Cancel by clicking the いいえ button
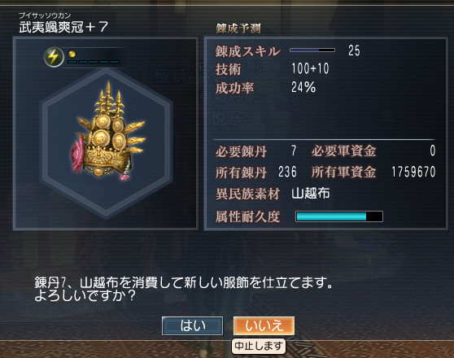This screenshot has height=358, width=454. pyautogui.click(x=264, y=325)
